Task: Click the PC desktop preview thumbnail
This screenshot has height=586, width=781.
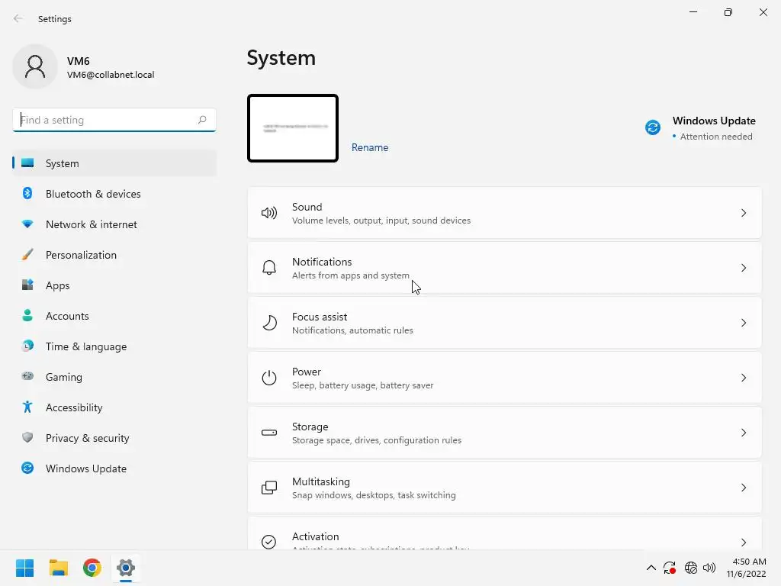Action: [x=293, y=128]
